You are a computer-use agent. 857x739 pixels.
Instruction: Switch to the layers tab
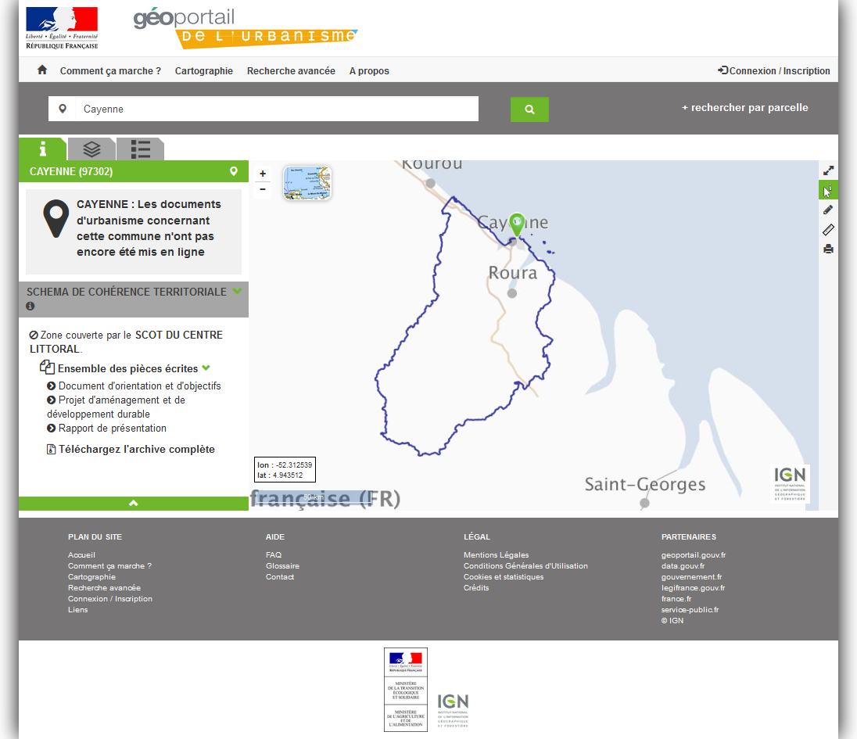pos(91,149)
